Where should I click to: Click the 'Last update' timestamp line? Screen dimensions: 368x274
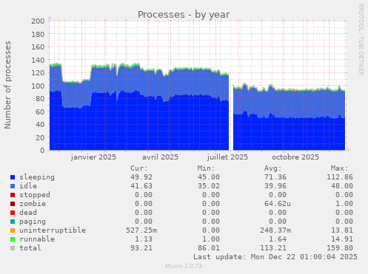pos(275,257)
